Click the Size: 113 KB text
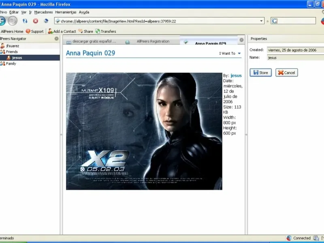Image resolution: width=324 pixels, height=243 pixels. (x=232, y=109)
